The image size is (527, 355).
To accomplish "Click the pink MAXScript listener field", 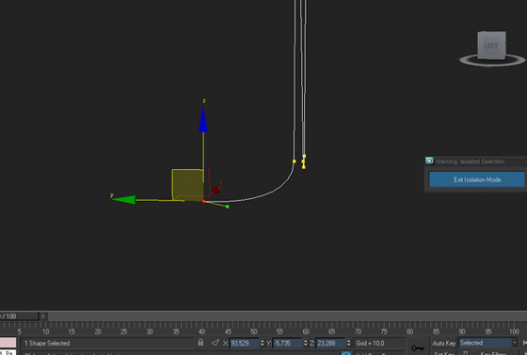I will coord(8,342).
